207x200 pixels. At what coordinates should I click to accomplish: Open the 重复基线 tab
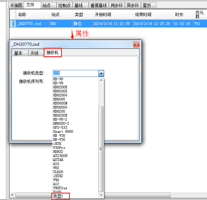98,5
